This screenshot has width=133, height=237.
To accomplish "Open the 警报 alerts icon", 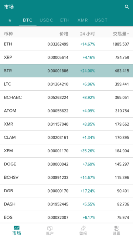I will (83, 228).
